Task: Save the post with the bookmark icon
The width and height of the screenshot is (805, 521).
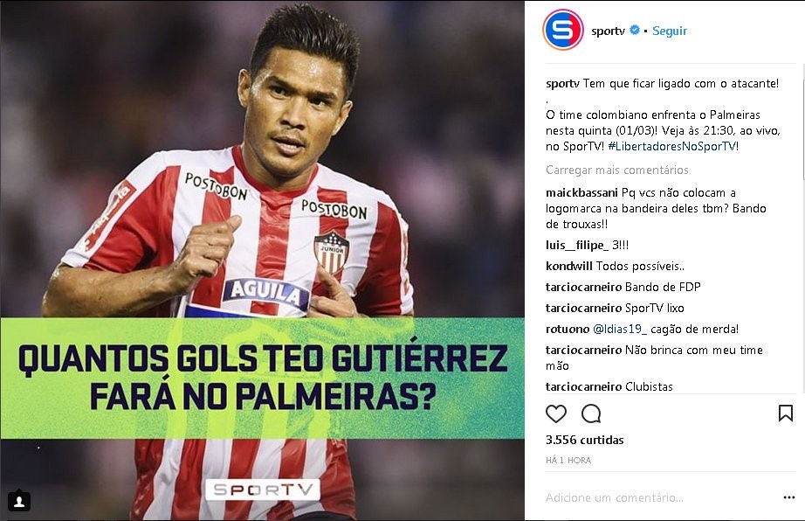Action: coord(786,413)
